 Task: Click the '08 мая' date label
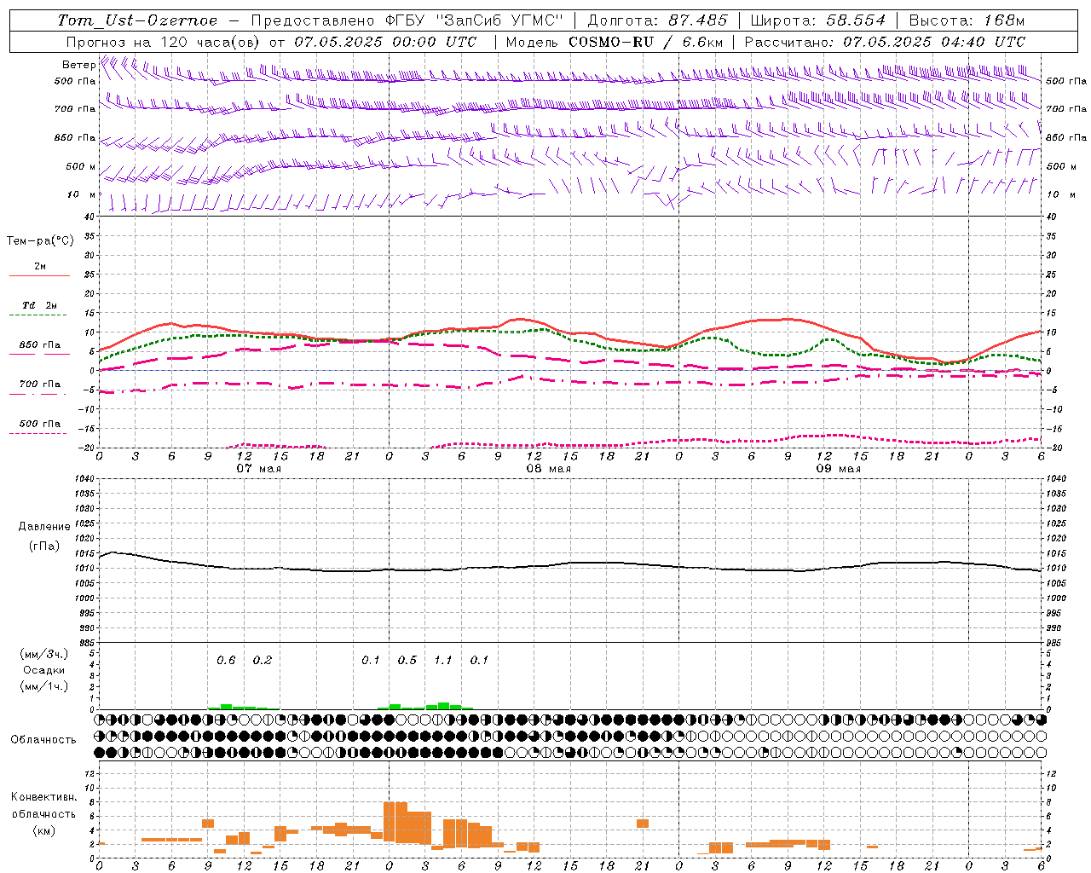[x=549, y=469]
